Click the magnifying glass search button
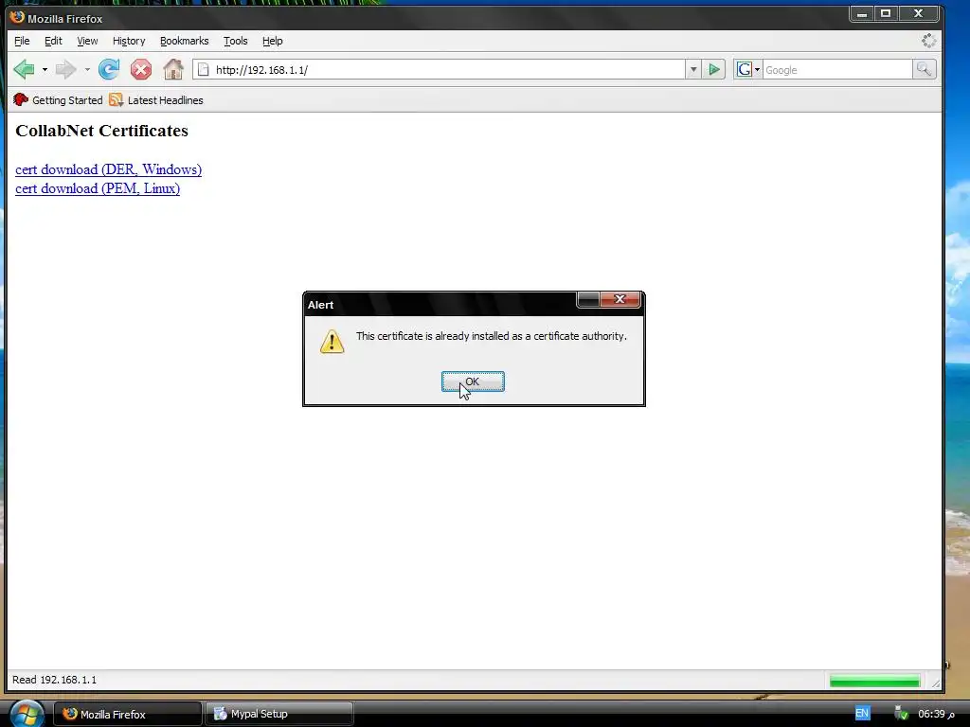The width and height of the screenshot is (970, 727). 924,70
